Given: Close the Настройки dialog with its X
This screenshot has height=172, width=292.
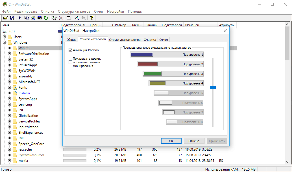Looking at the screenshot, I should pyautogui.click(x=225, y=31).
